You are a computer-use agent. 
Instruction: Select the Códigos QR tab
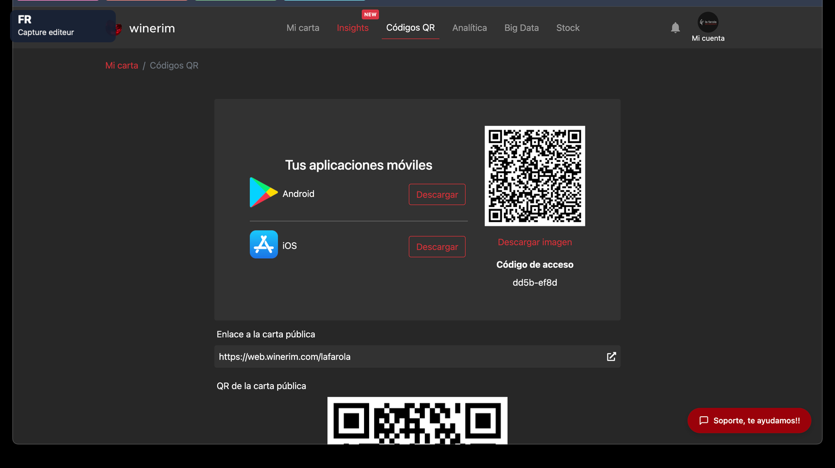(x=410, y=28)
